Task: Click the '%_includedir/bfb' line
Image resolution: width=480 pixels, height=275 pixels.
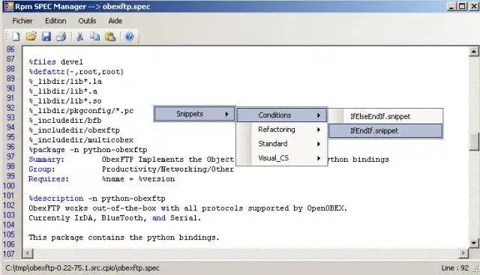Action: [65, 121]
